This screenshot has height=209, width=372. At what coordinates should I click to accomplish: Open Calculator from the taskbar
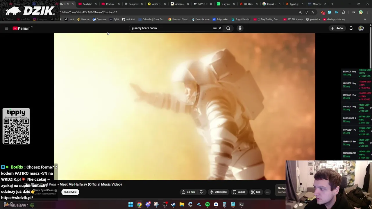[224, 205]
